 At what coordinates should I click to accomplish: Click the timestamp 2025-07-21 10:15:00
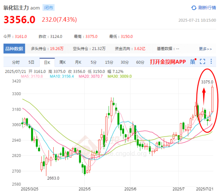[x=197, y=20]
